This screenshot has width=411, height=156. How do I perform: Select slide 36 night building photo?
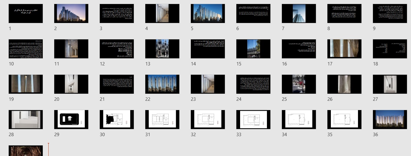(x=390, y=119)
